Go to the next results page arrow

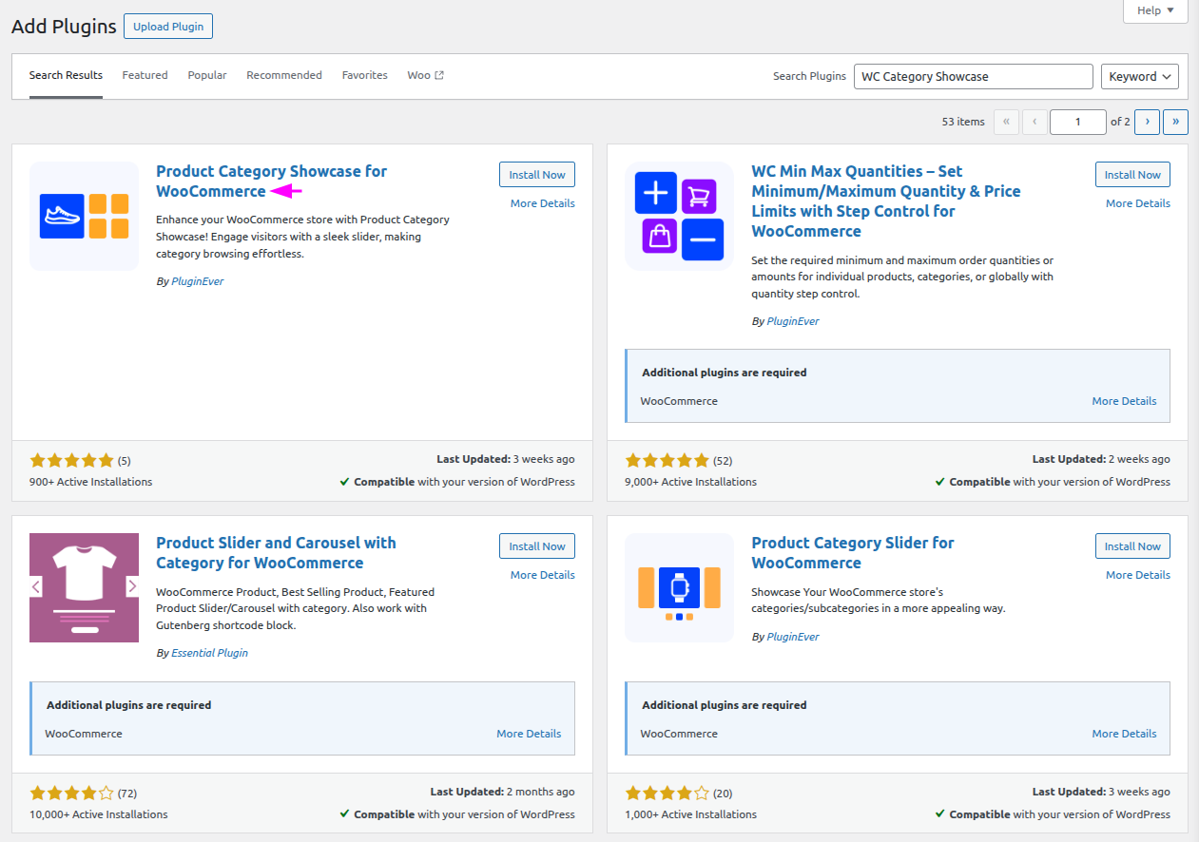tap(1148, 122)
